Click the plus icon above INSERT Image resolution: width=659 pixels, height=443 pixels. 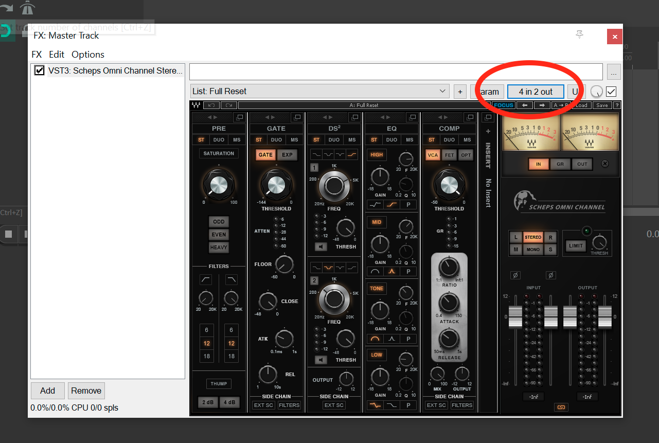(x=488, y=131)
